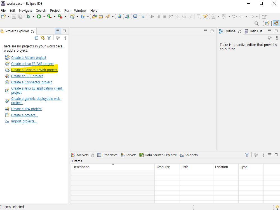Image resolution: width=280 pixels, height=210 pixels.
Task: Click the Forward navigation arrow icon
Action: (252, 16)
